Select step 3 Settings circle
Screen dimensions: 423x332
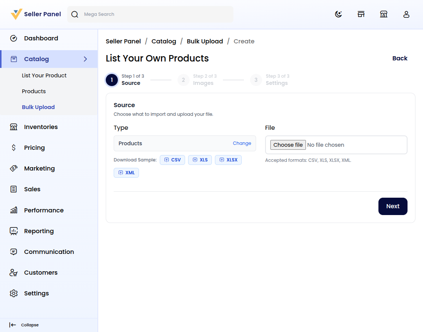coord(256,80)
